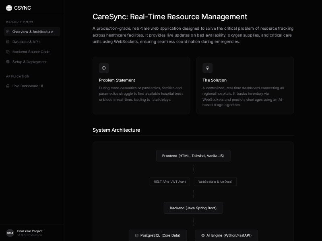322x241 pixels.
Task: Open Database & APIs docs page
Action: [26, 42]
